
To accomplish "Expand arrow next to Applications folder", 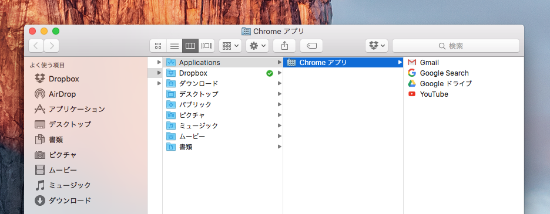I will tap(280, 62).
